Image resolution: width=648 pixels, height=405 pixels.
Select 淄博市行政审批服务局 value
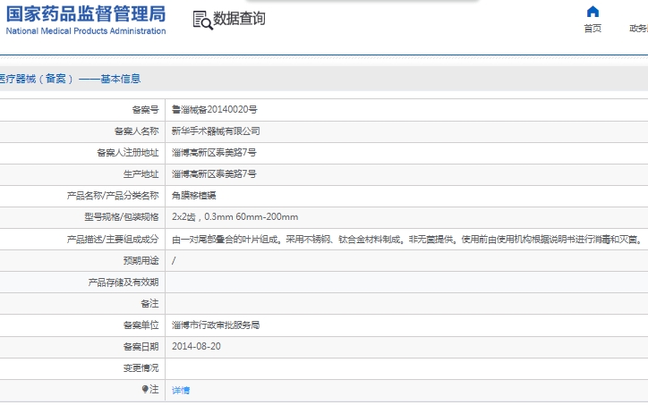(x=216, y=325)
